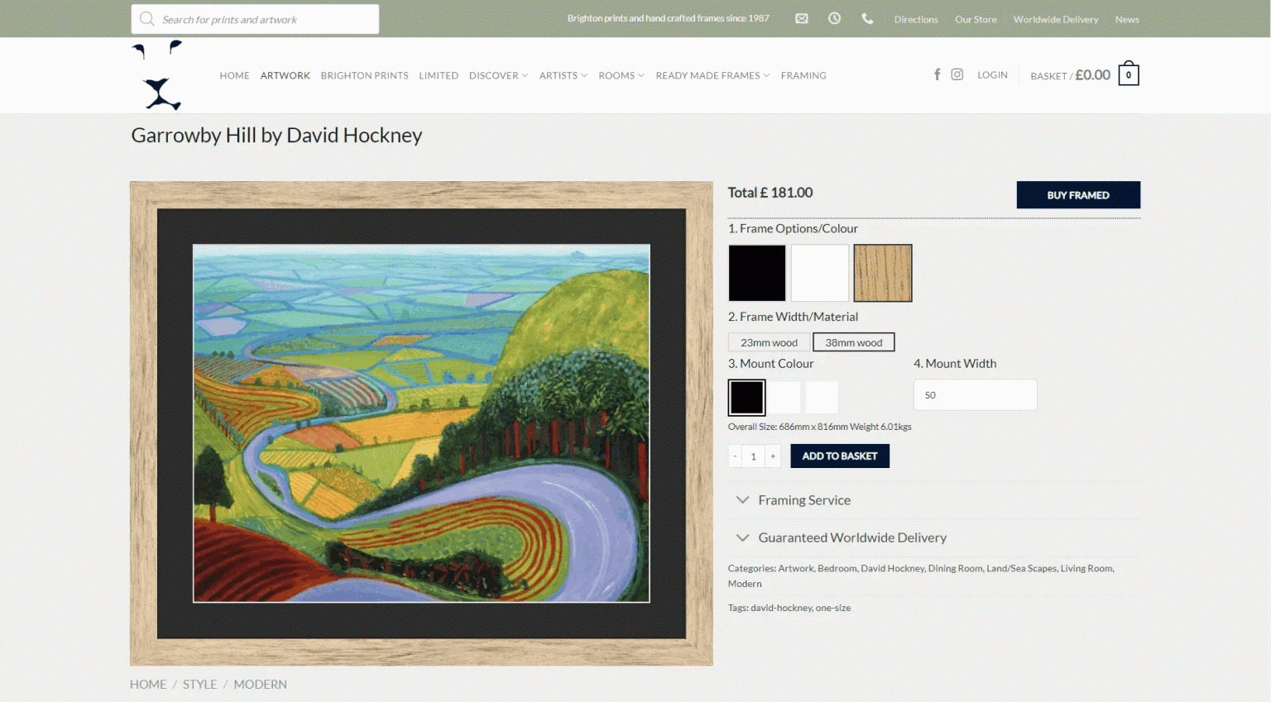The height and width of the screenshot is (702, 1271).
Task: Open the Ready Made Frames dropdown menu
Action: pos(712,75)
